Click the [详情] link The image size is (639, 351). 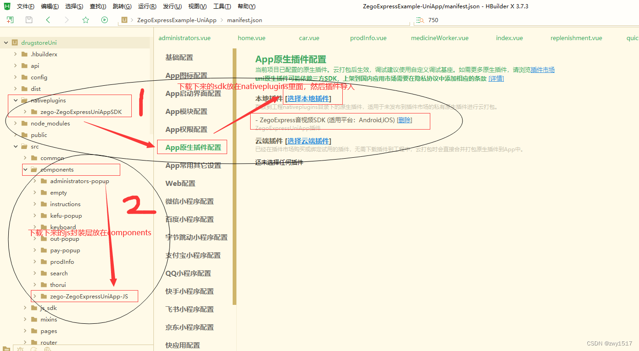click(x=496, y=78)
